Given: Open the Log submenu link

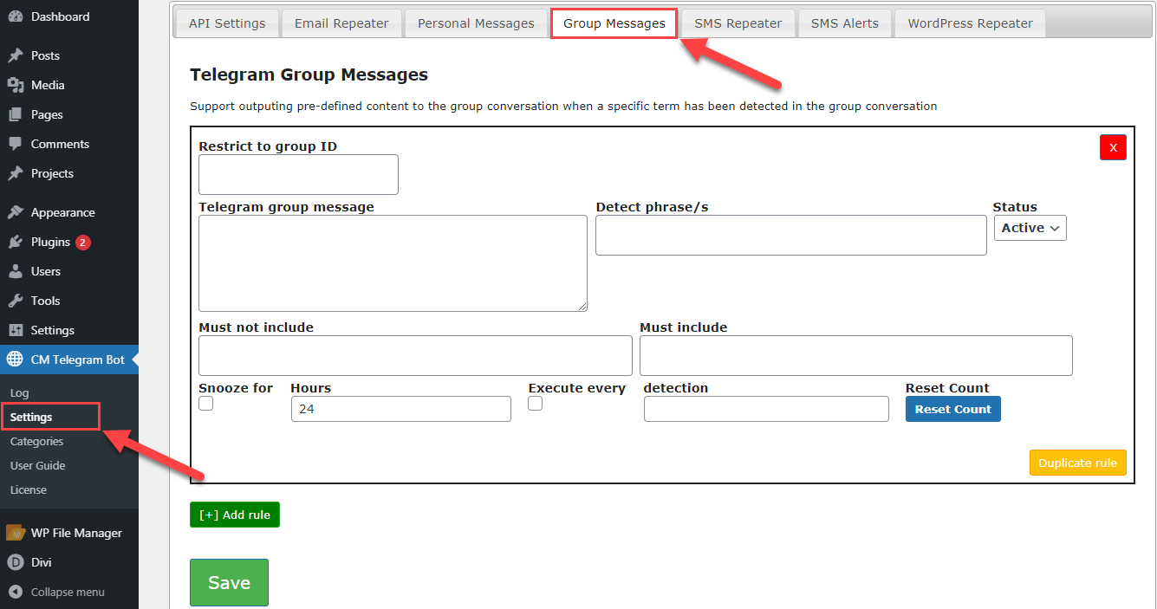Looking at the screenshot, I should (19, 392).
